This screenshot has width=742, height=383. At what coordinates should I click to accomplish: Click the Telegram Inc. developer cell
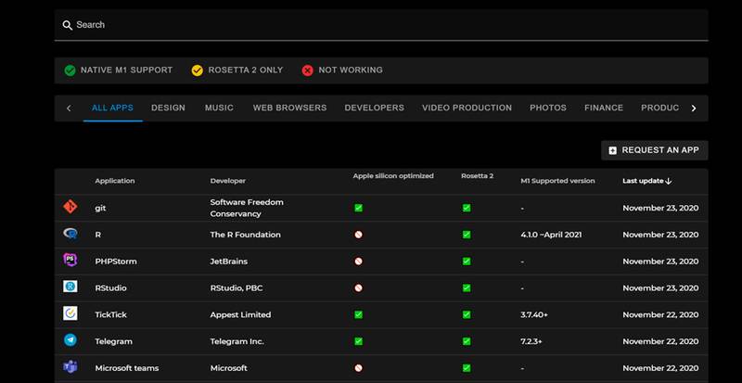pyautogui.click(x=237, y=341)
